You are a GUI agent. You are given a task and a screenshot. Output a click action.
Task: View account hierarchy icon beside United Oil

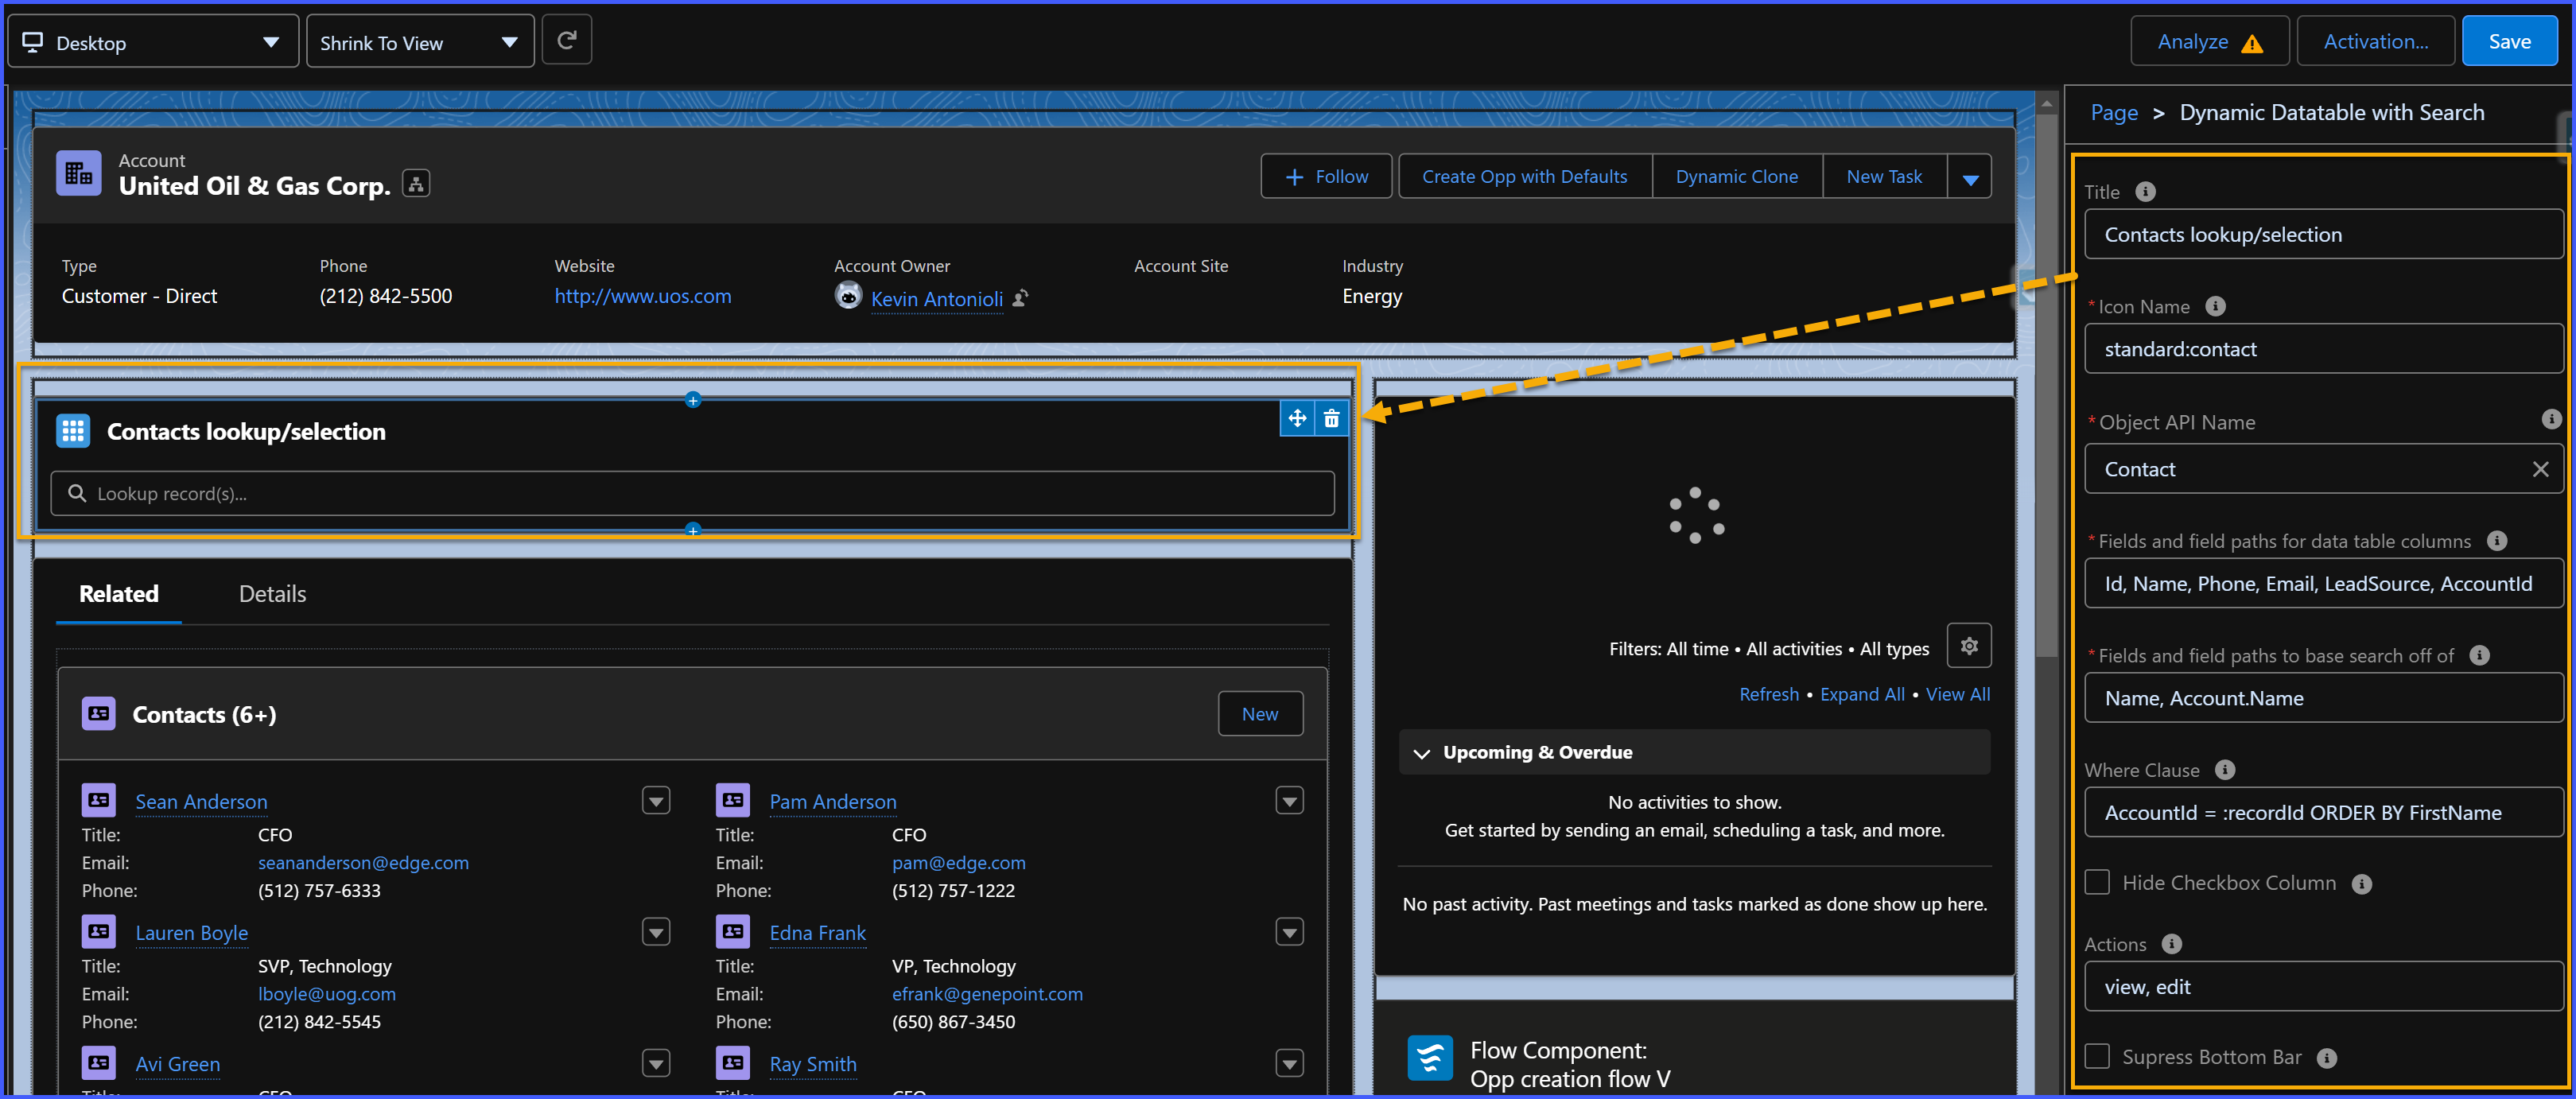pos(415,183)
